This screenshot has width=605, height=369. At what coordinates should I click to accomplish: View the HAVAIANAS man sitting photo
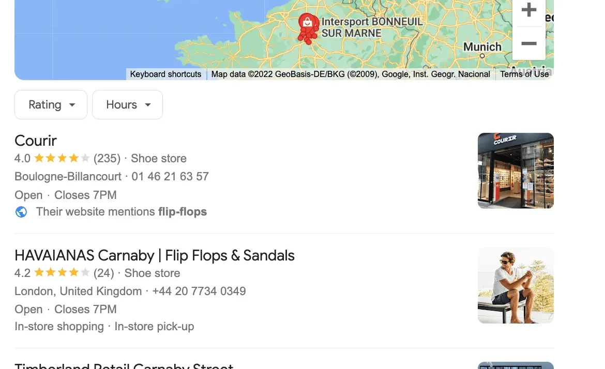click(516, 285)
